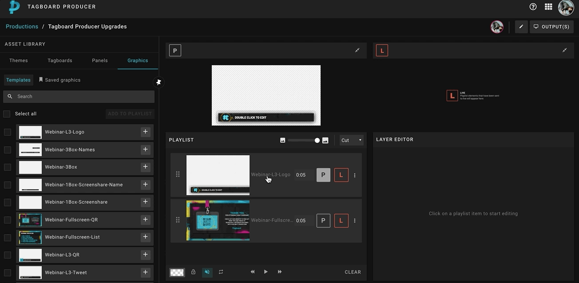
Task: Toggle the mute audio icon in playlist
Action: pyautogui.click(x=207, y=272)
